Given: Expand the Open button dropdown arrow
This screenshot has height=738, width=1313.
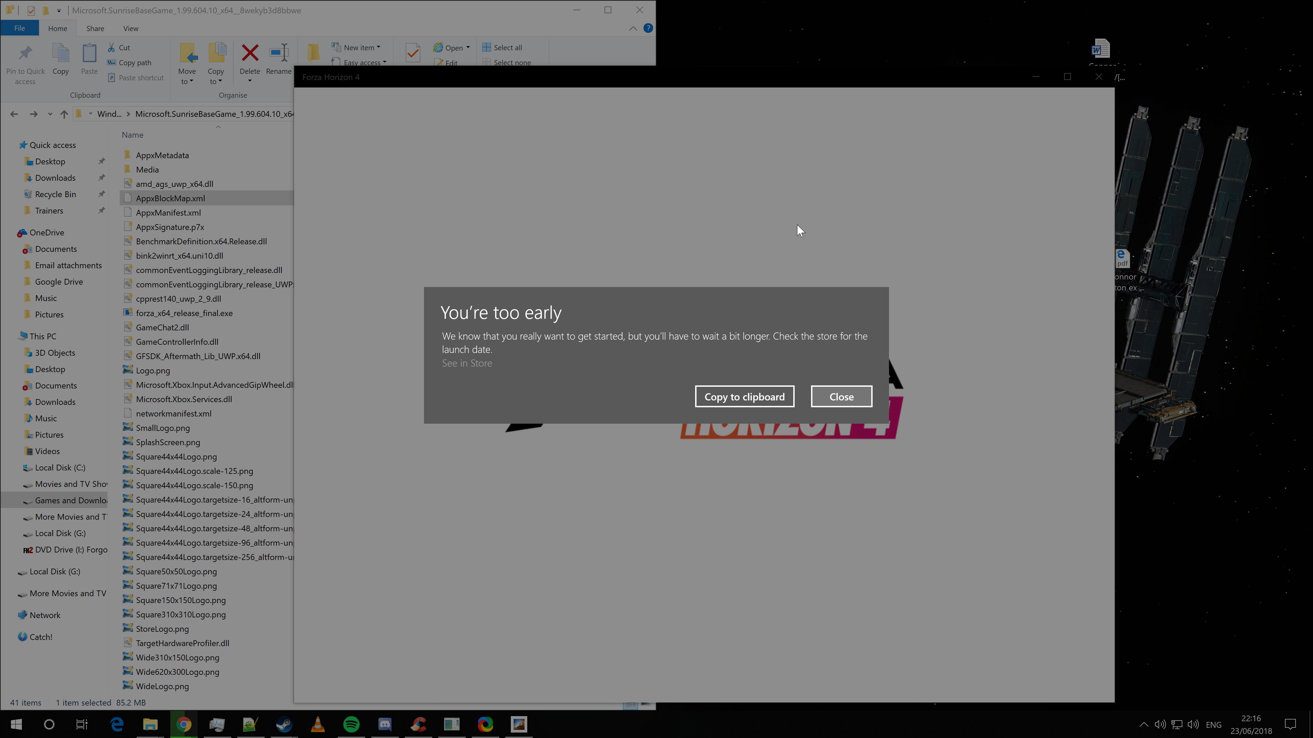Looking at the screenshot, I should coord(468,47).
